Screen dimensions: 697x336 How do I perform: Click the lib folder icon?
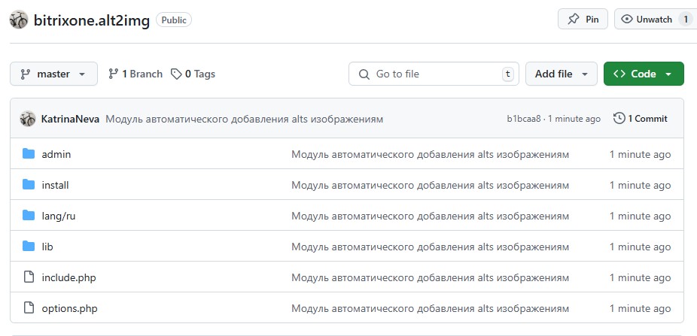click(x=29, y=247)
